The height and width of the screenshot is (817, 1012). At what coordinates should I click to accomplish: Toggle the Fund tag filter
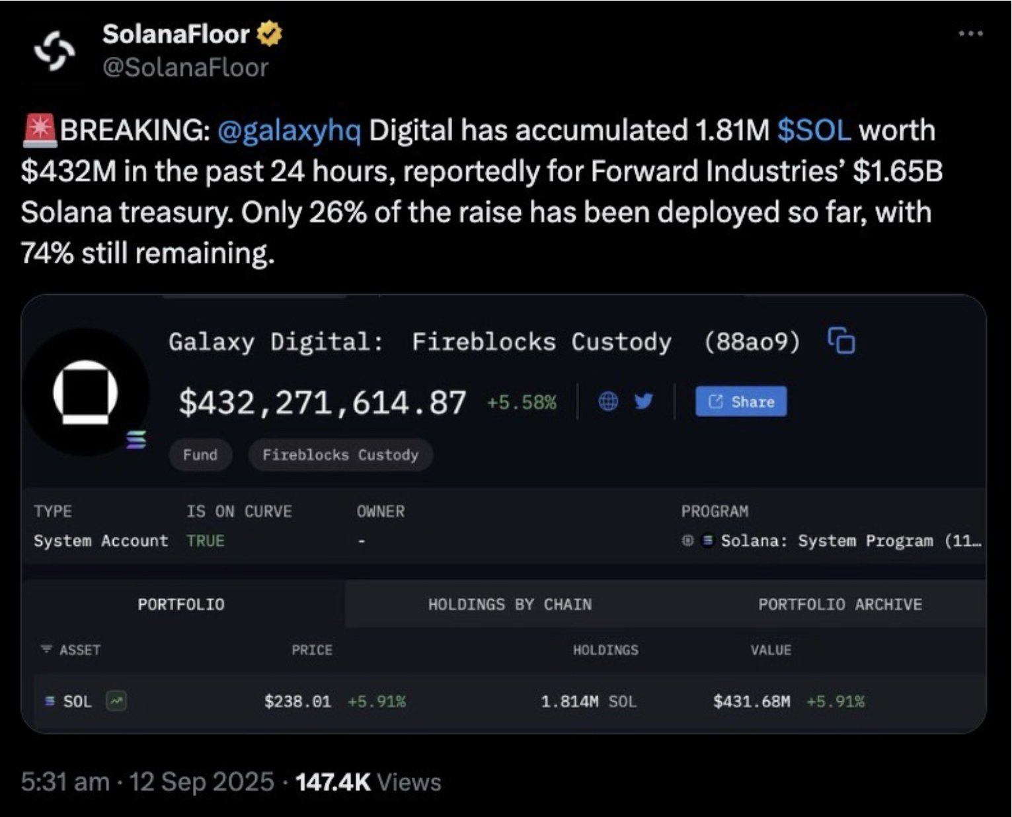coord(199,455)
